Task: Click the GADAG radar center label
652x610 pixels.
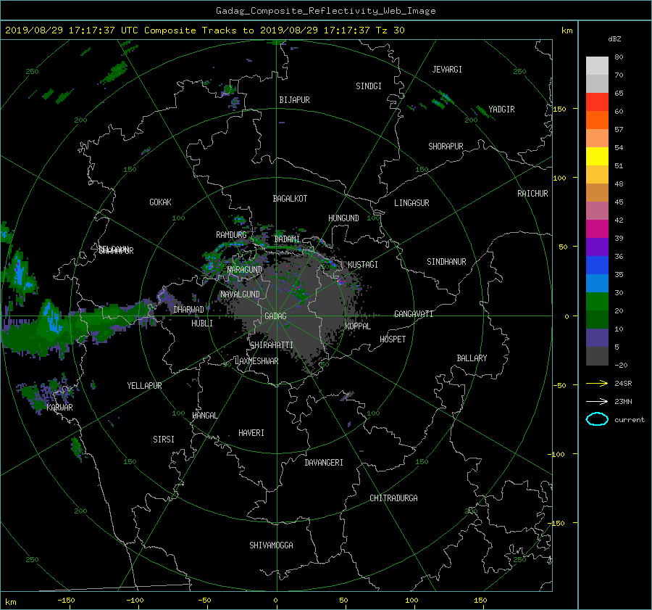Action: click(x=275, y=316)
